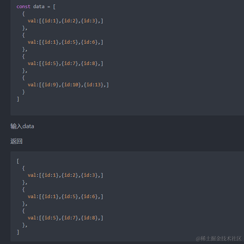244x244 pixels.
Task: Click {id:8} in the returned result block
Action: (90, 218)
